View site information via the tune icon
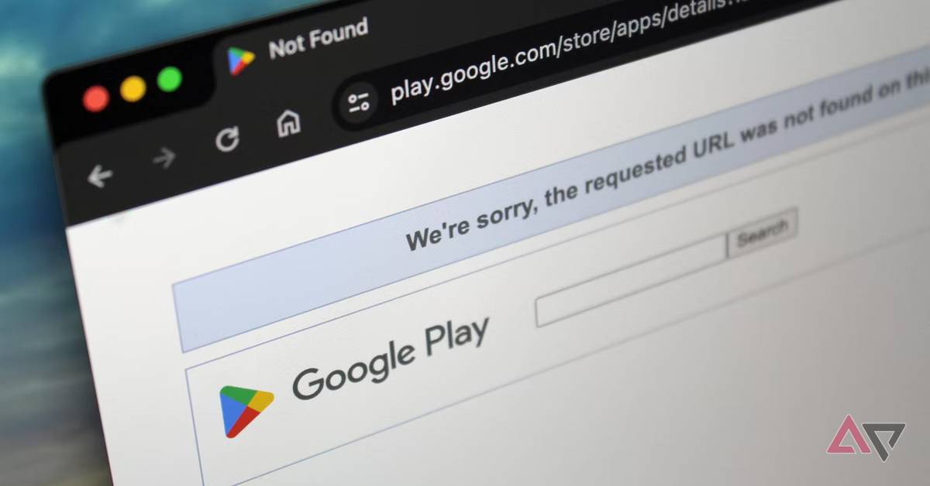 point(359,102)
